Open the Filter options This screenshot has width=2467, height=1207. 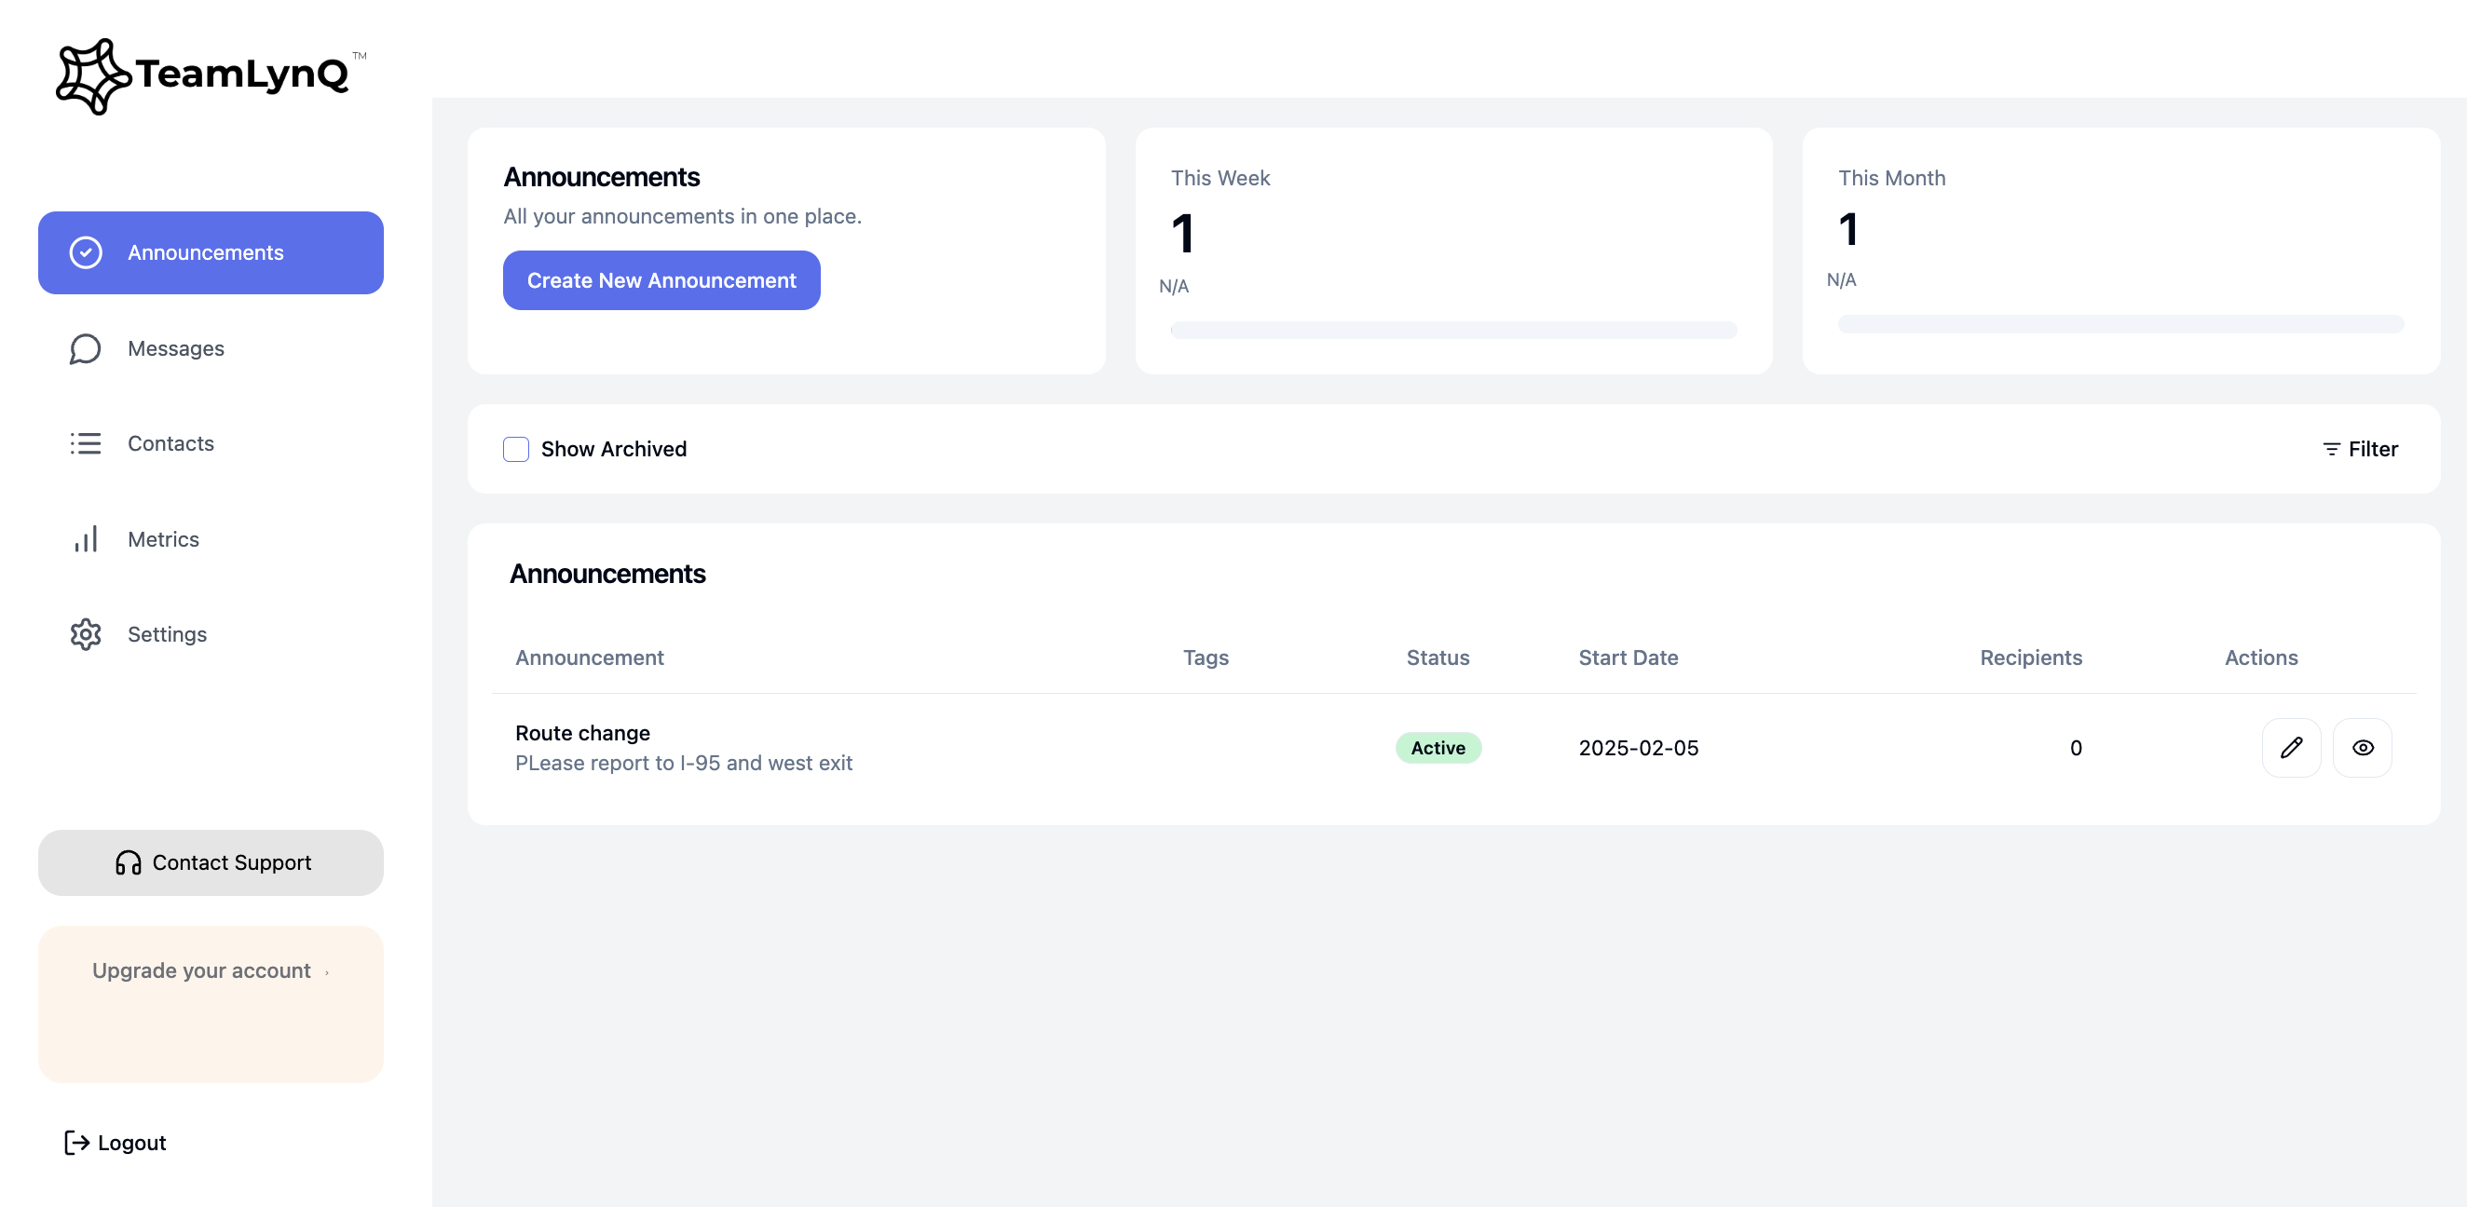(x=2360, y=449)
